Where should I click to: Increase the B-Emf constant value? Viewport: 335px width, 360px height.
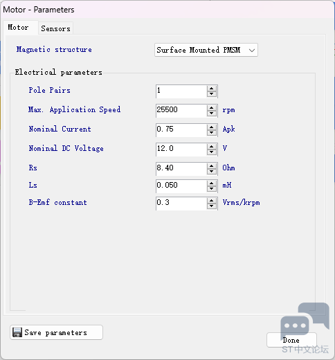211,201
